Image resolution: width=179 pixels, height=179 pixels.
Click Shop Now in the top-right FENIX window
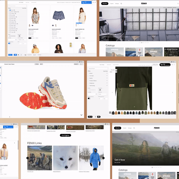[105, 4]
